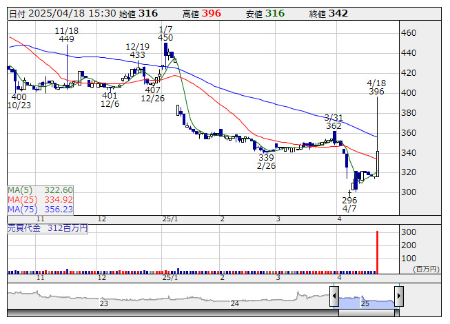Screen dimensions: 450x324
Task: Click the 407 12/26 price annotation
Action: (153, 94)
